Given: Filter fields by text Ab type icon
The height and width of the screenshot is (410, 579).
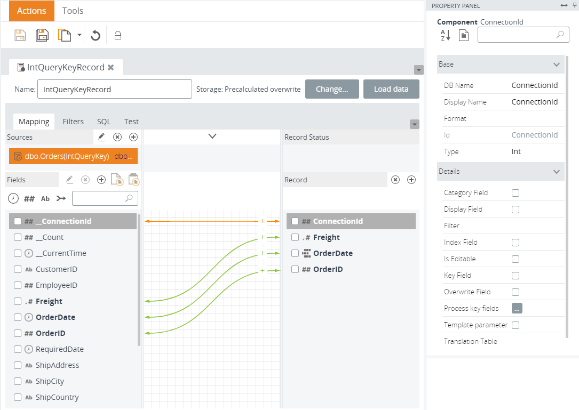Looking at the screenshot, I should coord(45,198).
